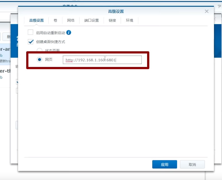Click the web page URL input field

(x=102, y=60)
